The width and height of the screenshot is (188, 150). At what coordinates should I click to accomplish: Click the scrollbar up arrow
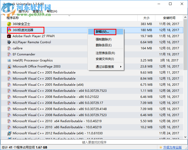pos(185,17)
